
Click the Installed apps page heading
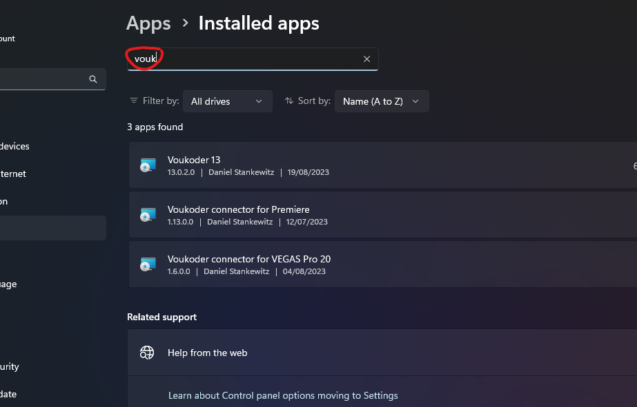(259, 23)
